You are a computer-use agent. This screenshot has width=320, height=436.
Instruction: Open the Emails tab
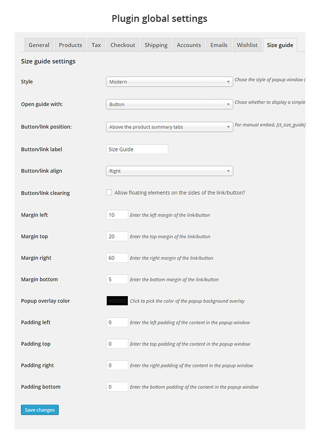tap(219, 45)
